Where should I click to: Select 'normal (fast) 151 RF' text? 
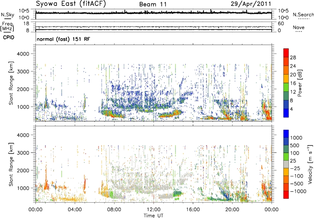63,39
